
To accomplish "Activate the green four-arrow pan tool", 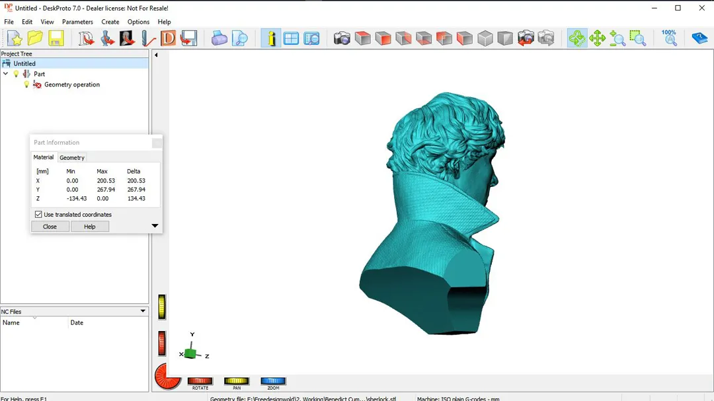I will [597, 39].
